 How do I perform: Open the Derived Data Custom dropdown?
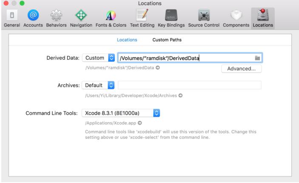coord(98,58)
